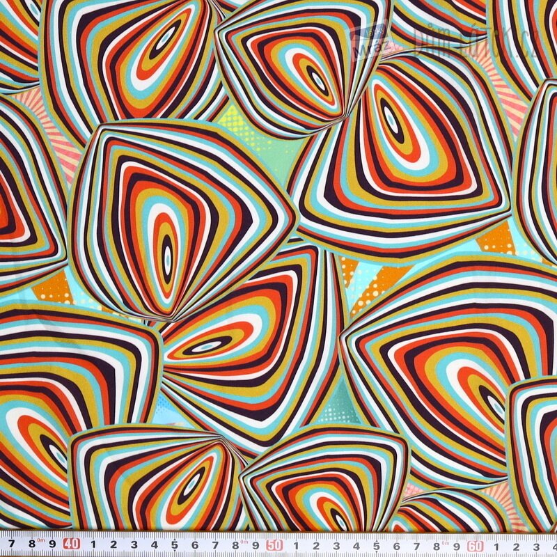557x557 pixels.
Task: Click the red 50 ruler mark
Action: [274, 544]
